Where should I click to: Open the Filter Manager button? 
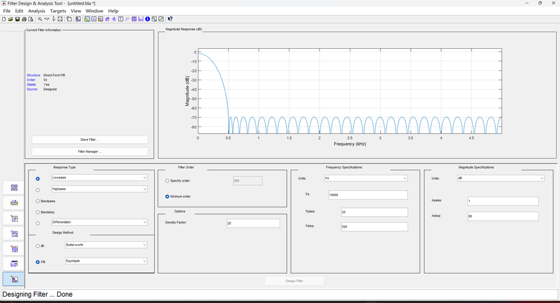pos(90,151)
